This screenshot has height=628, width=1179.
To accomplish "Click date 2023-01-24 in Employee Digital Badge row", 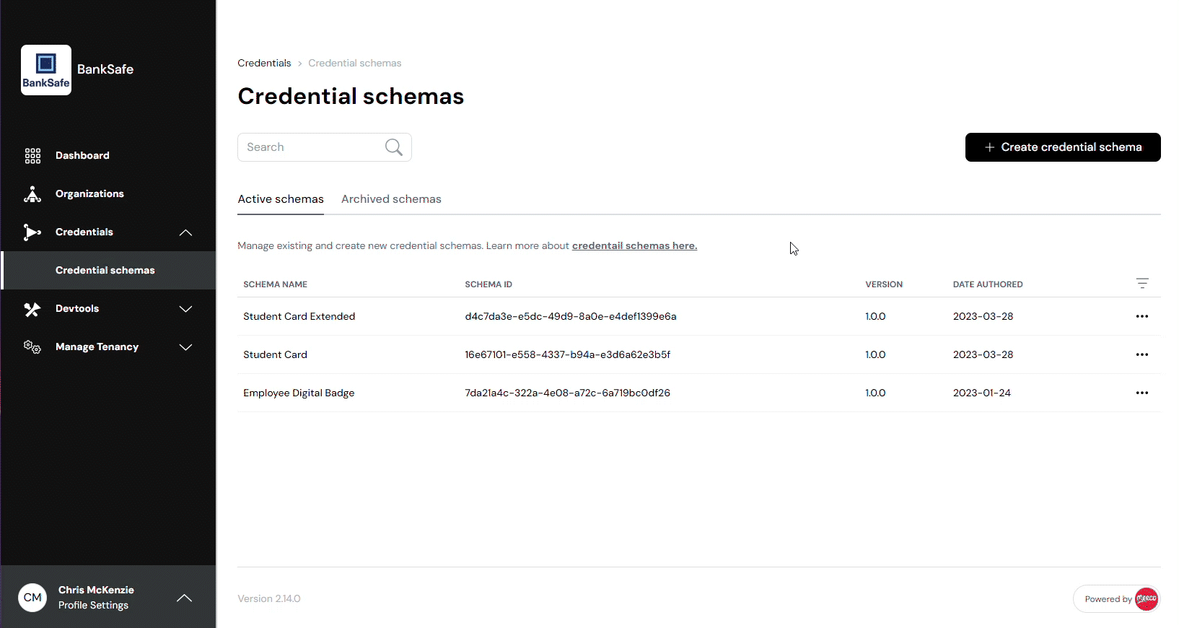I will point(981,393).
